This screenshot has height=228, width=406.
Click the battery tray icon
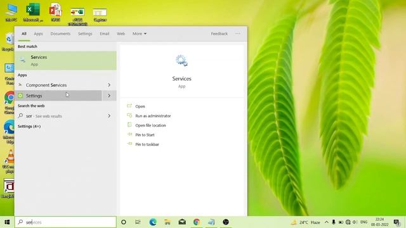341,222
